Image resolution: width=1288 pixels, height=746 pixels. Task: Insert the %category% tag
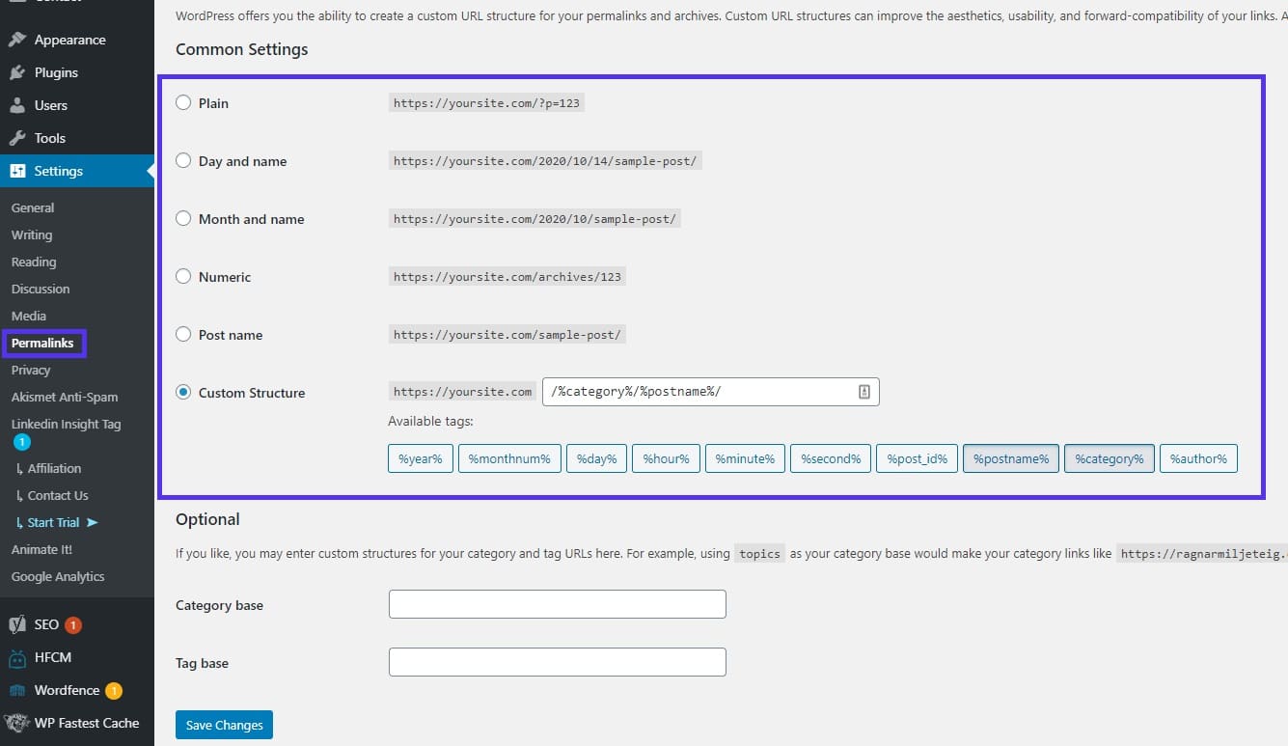pos(1109,458)
